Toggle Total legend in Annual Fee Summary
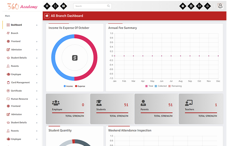This screenshot has height=146, width=227. (x=149, y=86)
